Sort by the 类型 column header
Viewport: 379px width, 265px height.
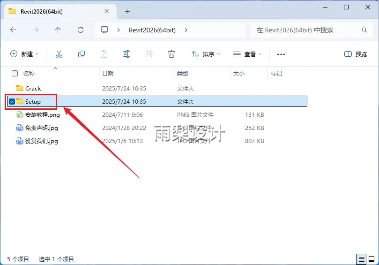click(x=183, y=73)
